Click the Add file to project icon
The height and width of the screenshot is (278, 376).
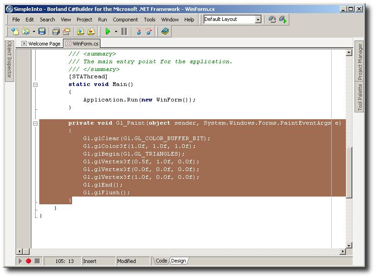[x=81, y=31]
